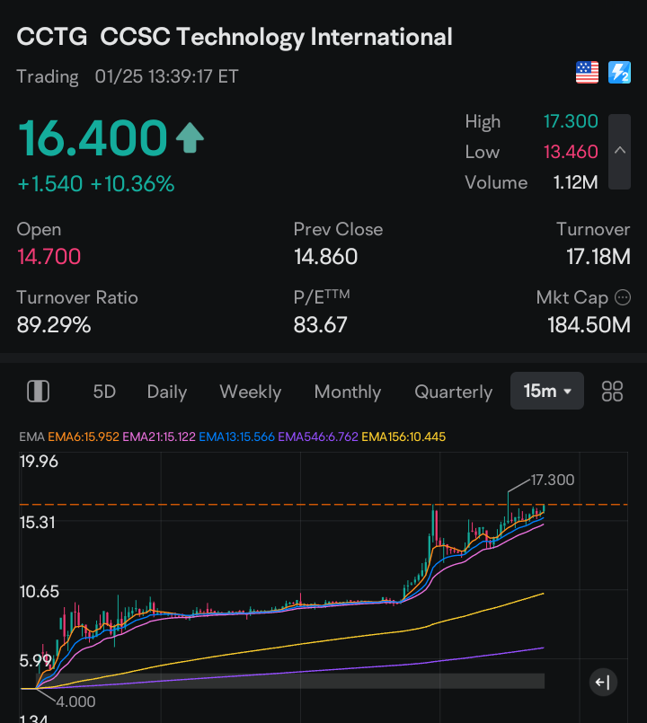
Task: Tap the Trading 01/25 13:39:17 ET status
Action: point(128,76)
